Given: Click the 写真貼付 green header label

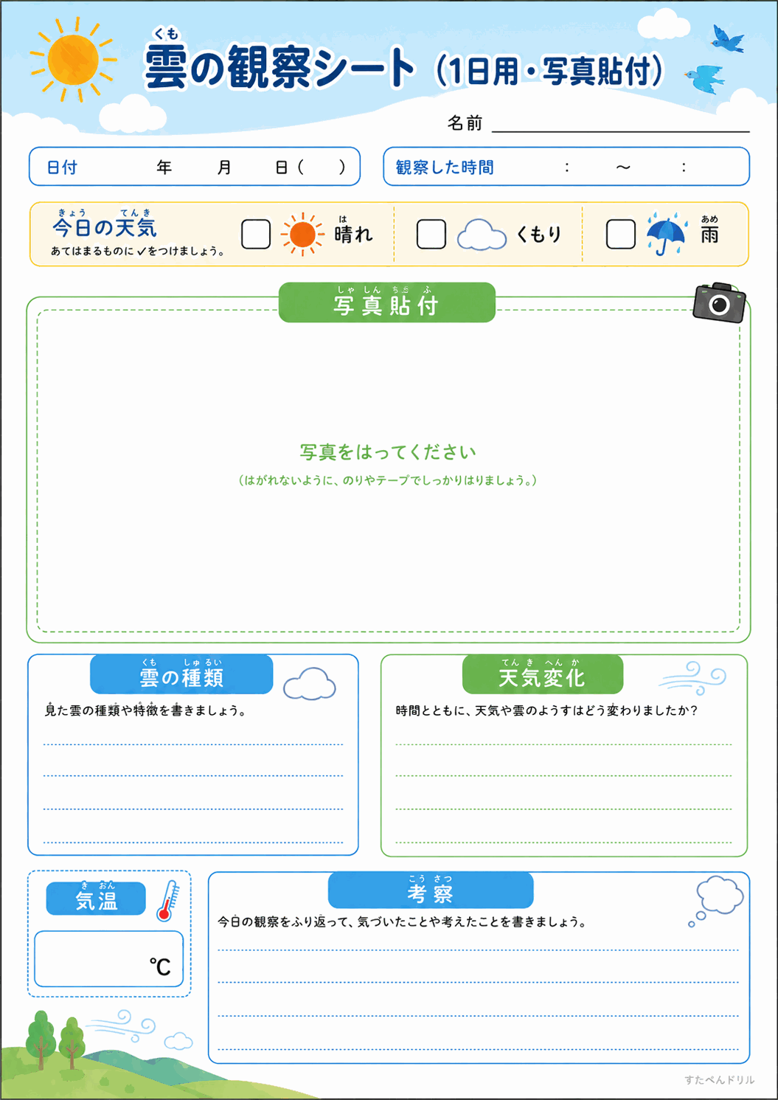Looking at the screenshot, I should 387,302.
